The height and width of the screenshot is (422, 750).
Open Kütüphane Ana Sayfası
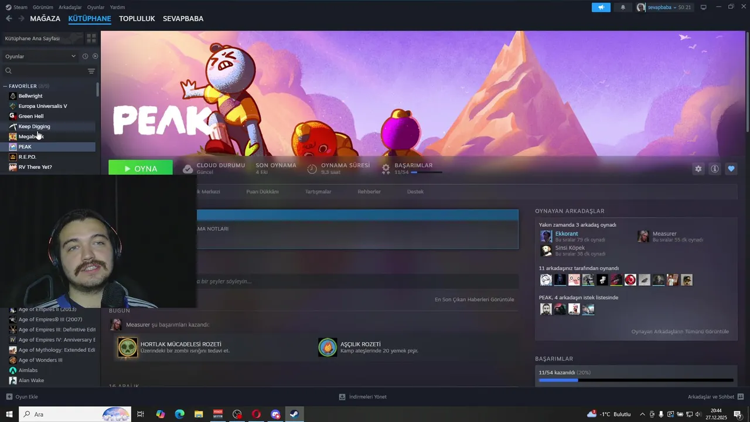tap(41, 38)
